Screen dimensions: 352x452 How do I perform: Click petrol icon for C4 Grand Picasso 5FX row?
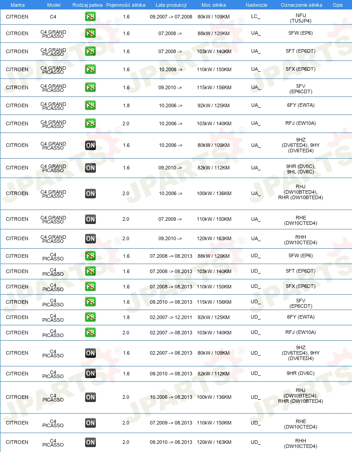pyautogui.click(x=90, y=69)
